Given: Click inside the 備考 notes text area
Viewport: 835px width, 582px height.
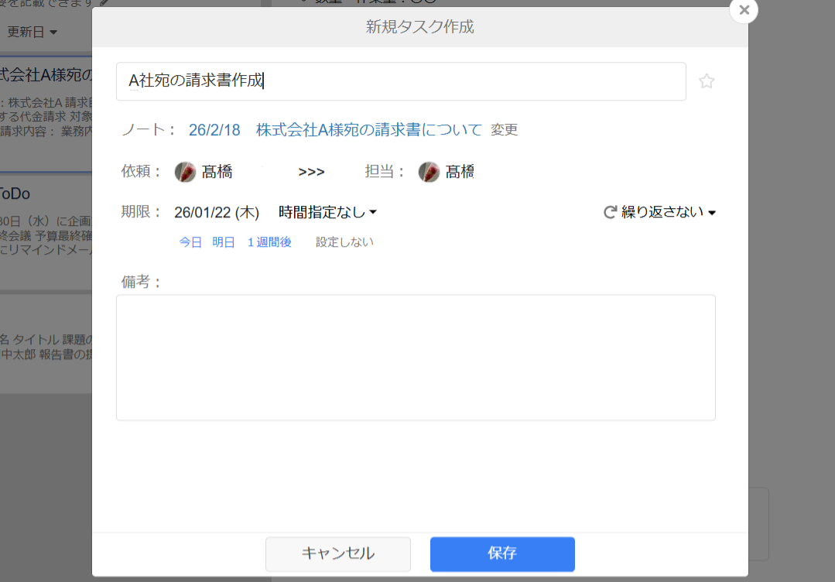Looking at the screenshot, I should 416,356.
